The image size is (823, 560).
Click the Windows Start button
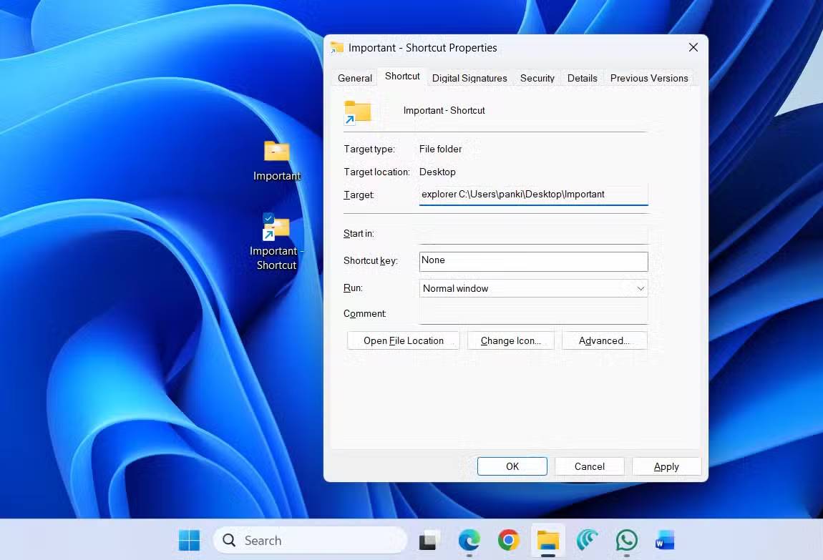[x=188, y=540]
